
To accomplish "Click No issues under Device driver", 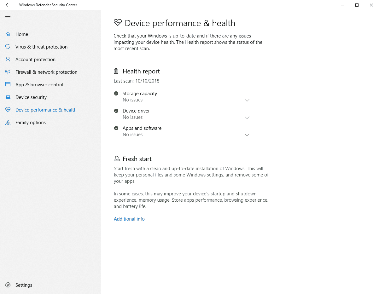I will (132, 117).
